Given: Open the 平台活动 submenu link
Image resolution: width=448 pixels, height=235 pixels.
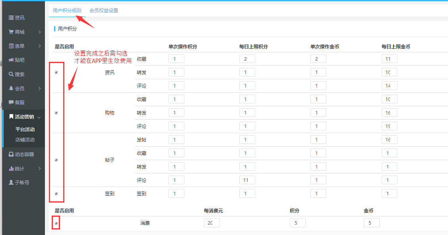Looking at the screenshot, I should coord(25,130).
